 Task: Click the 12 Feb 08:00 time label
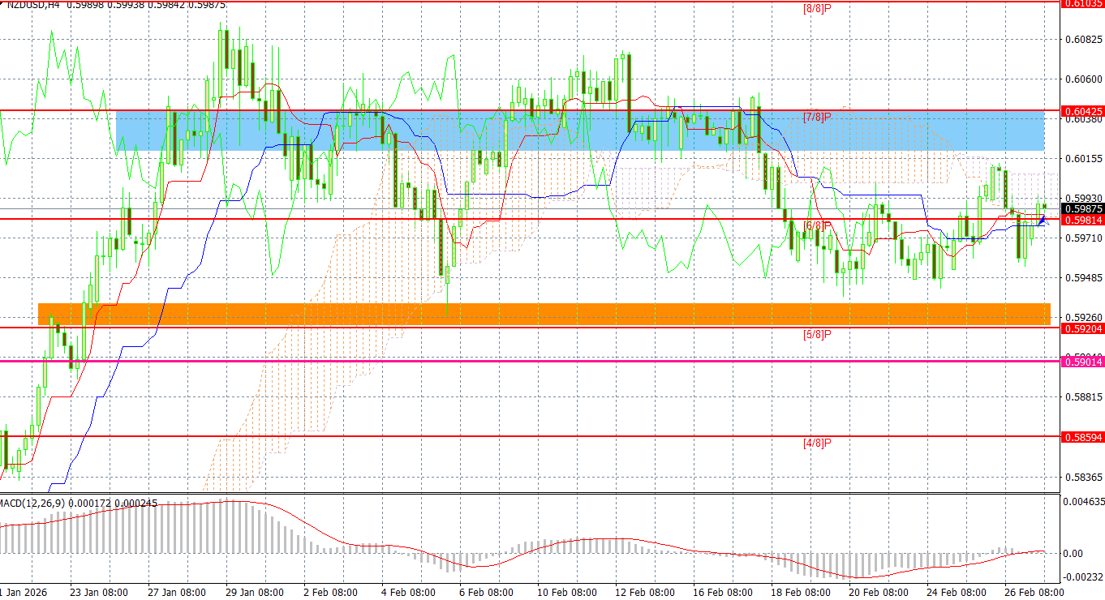643,593
